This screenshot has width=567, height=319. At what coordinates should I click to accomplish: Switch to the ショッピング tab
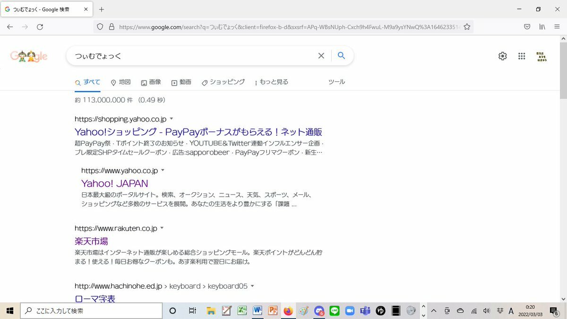point(223,82)
